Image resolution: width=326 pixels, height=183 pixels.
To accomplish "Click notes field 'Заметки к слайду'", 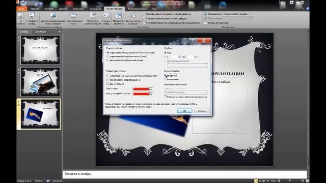I will (x=184, y=174).
